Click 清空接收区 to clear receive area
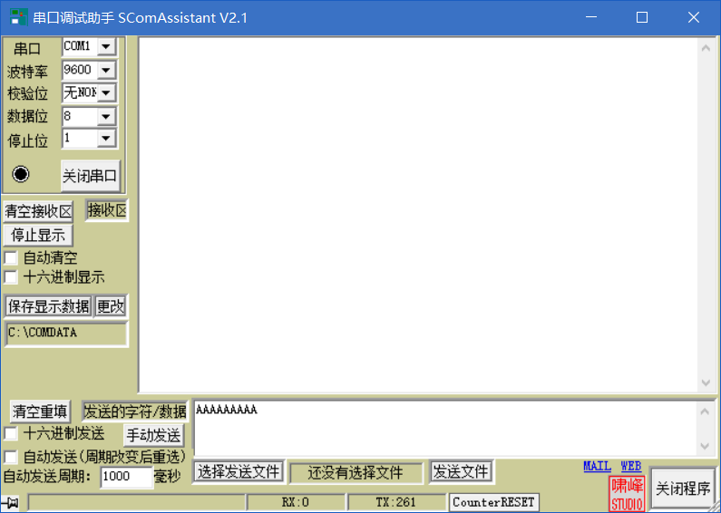The image size is (721, 513). click(x=38, y=211)
